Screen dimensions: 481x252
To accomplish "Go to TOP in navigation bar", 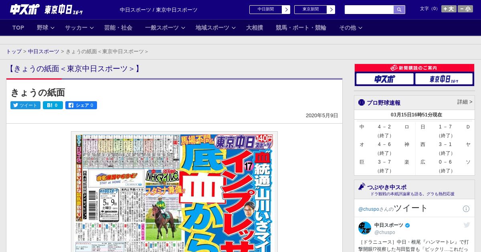I will pyautogui.click(x=18, y=28).
